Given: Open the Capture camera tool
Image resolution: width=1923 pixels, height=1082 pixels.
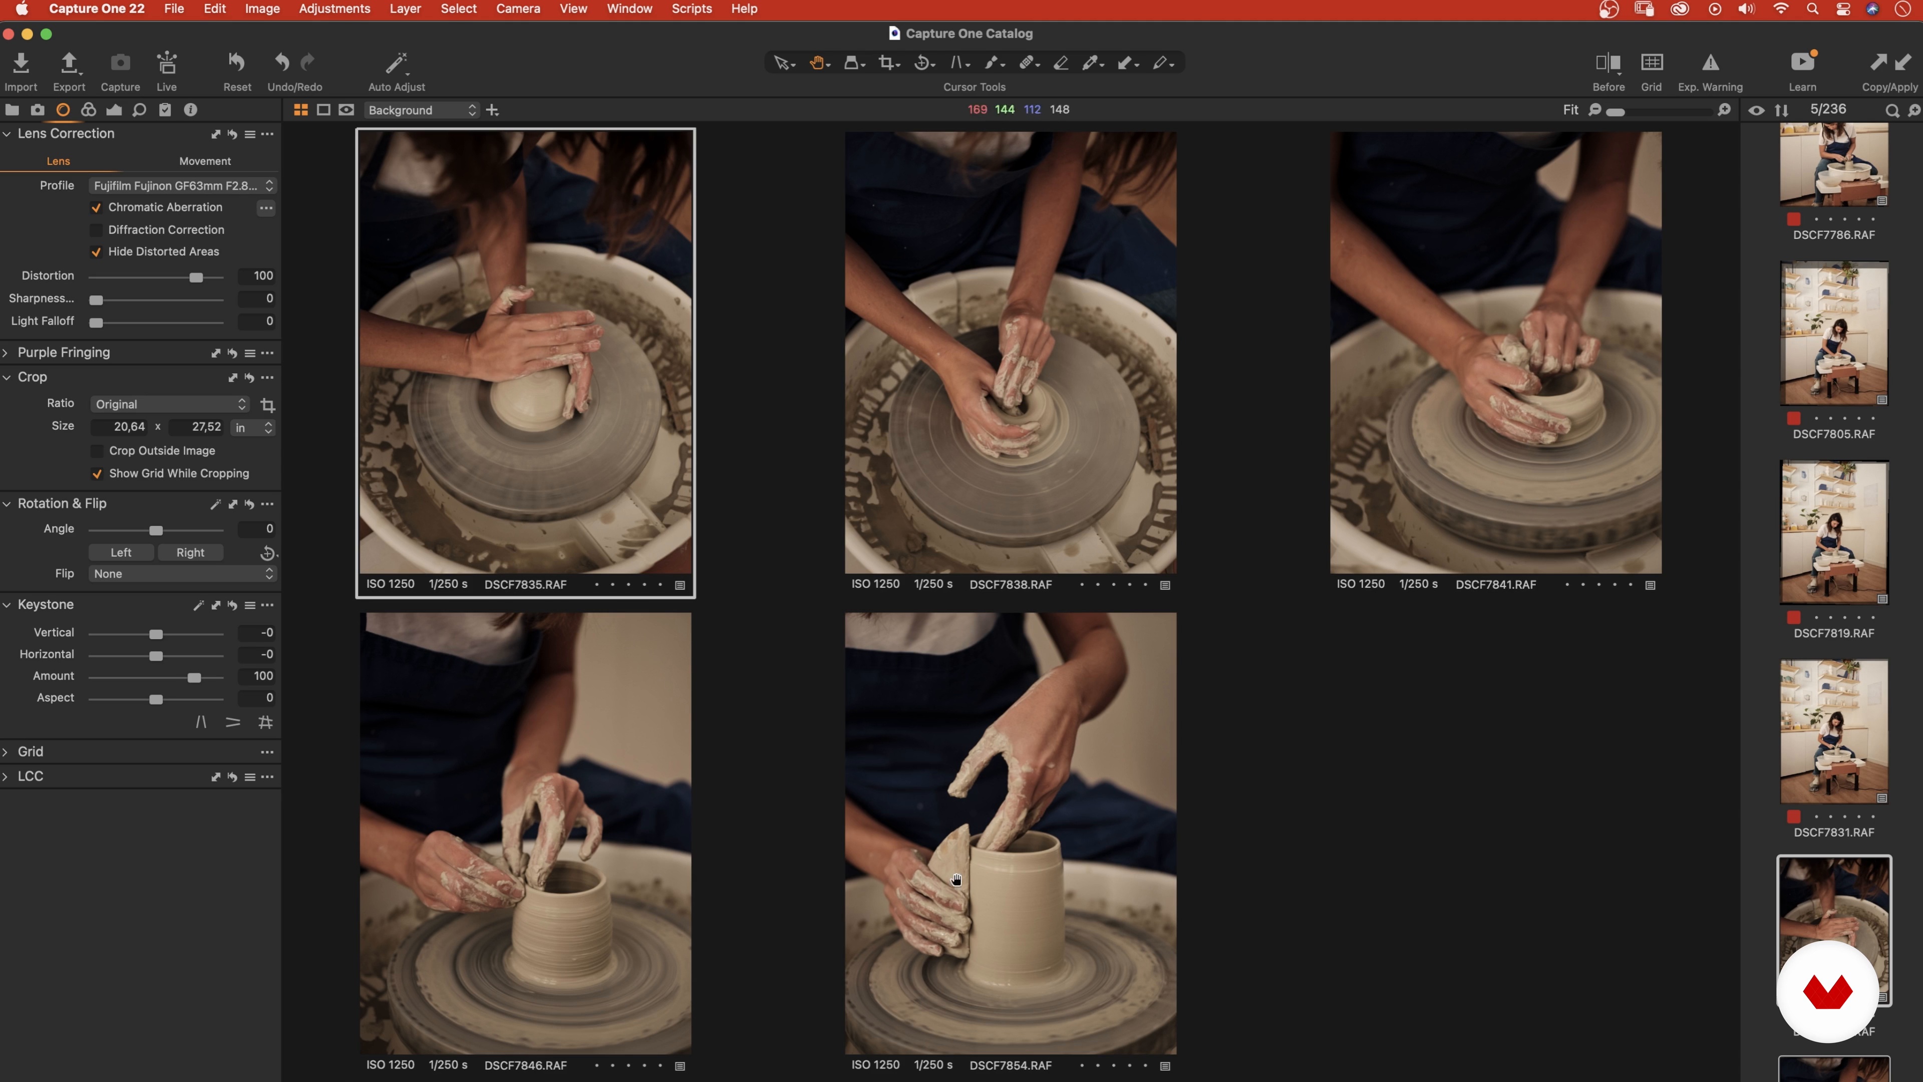Looking at the screenshot, I should click(120, 63).
